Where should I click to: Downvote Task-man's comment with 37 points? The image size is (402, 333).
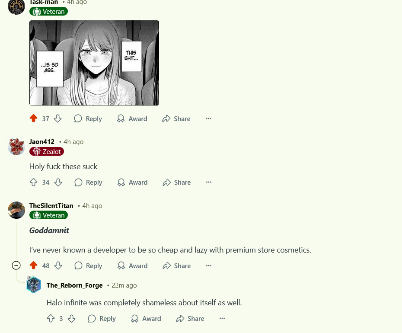[x=57, y=118]
